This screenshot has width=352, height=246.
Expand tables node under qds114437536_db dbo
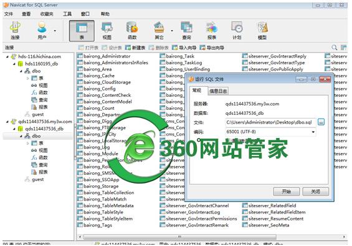click(28, 143)
